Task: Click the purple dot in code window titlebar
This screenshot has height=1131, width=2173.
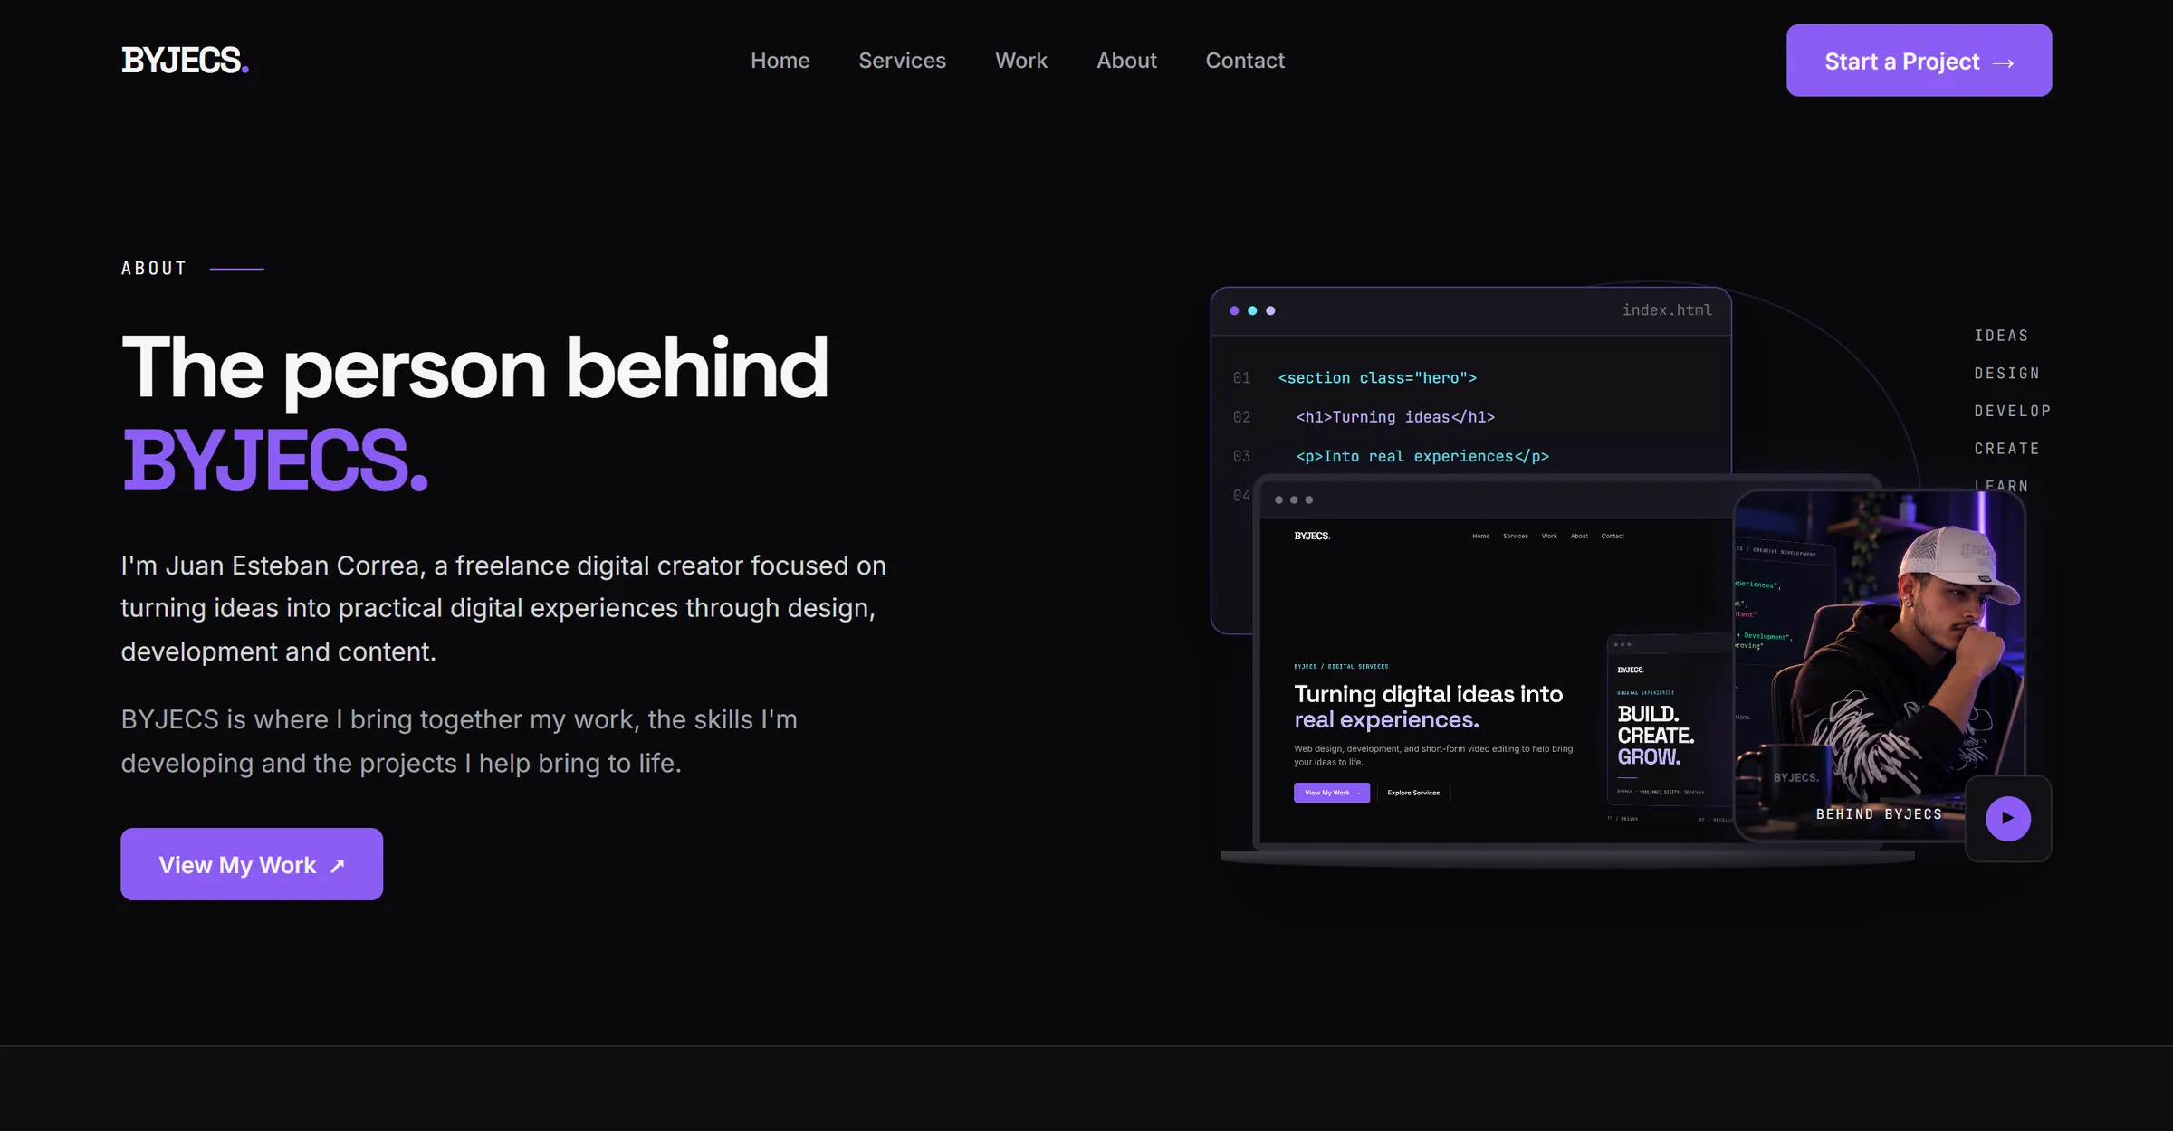Action: click(1234, 310)
